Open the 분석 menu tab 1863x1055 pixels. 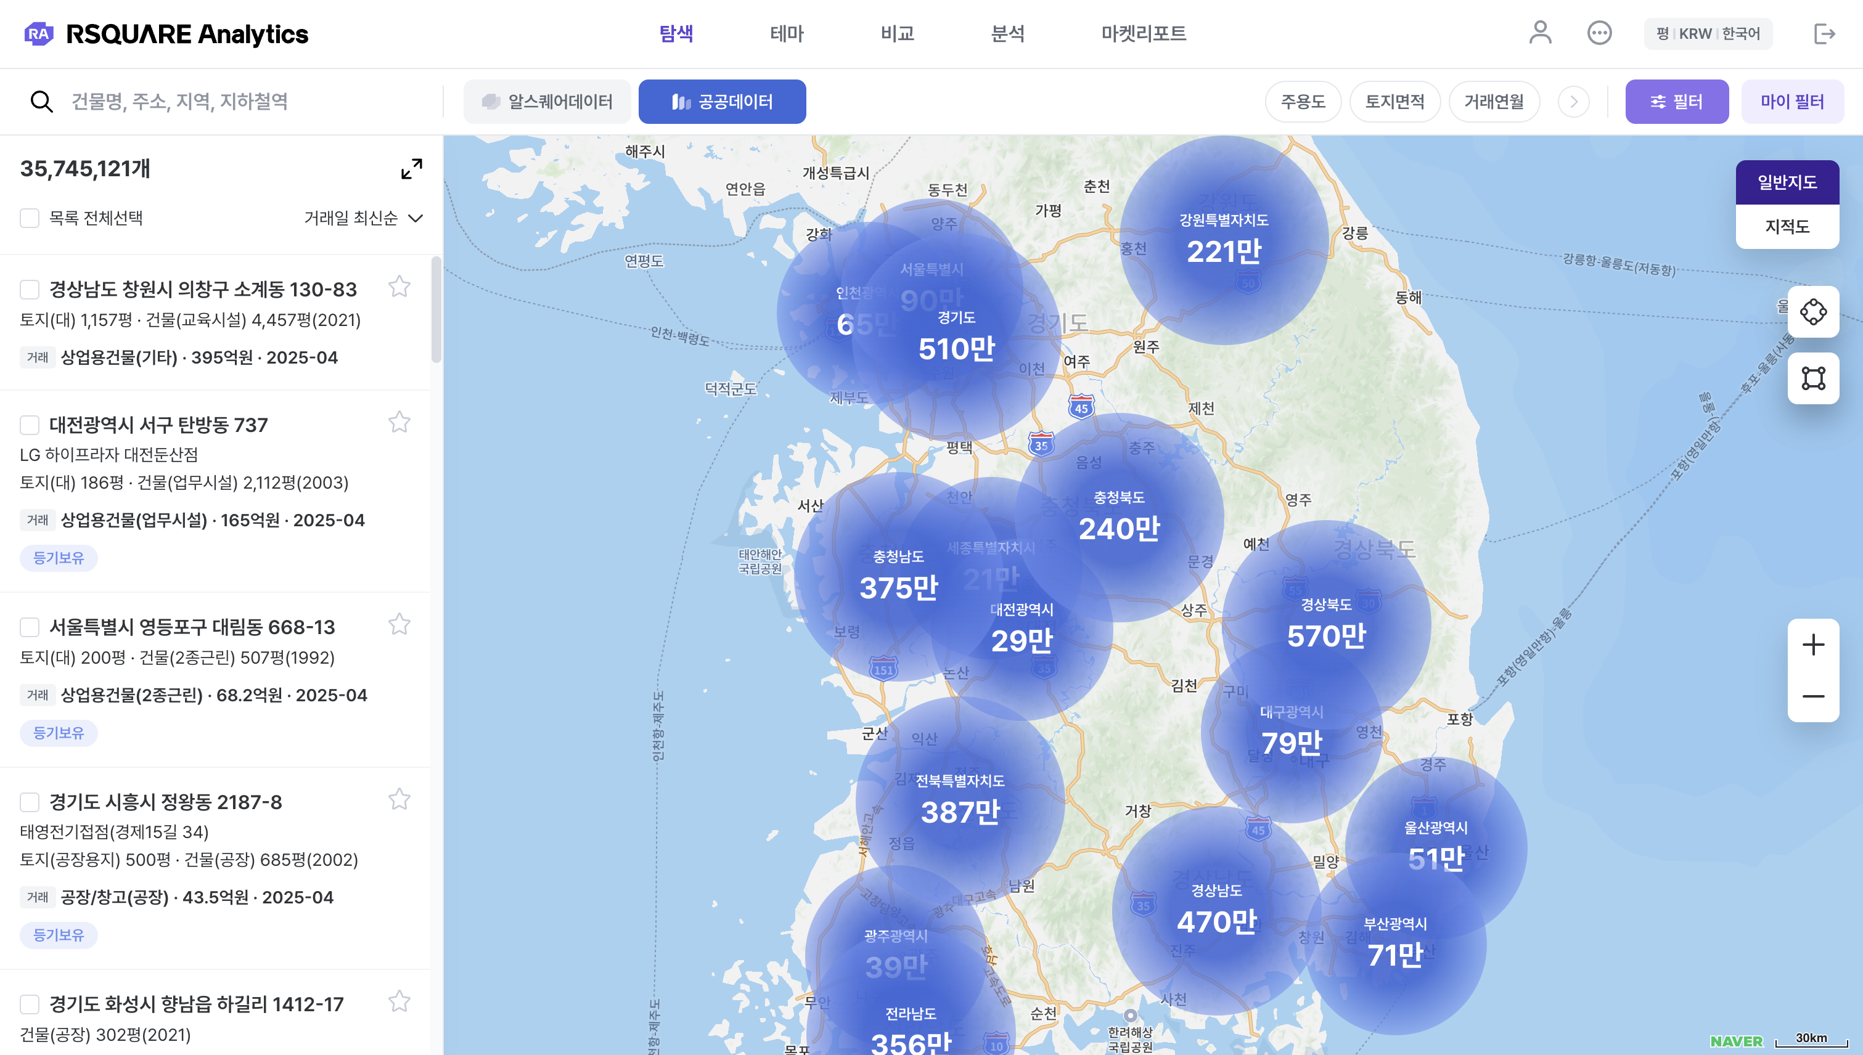(x=1007, y=33)
